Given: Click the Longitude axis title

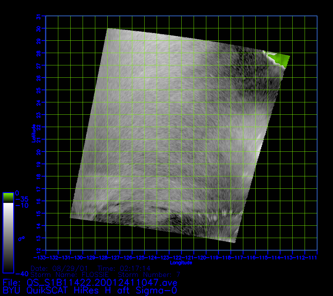Looking at the screenshot, I should point(181,263).
